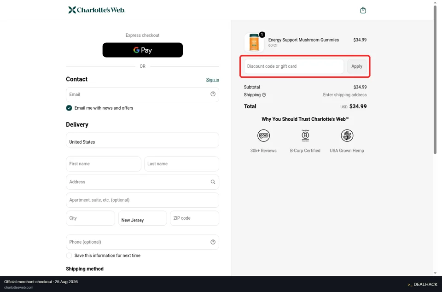Click the Enter shipping address text
This screenshot has width=442, height=292.
(x=345, y=95)
